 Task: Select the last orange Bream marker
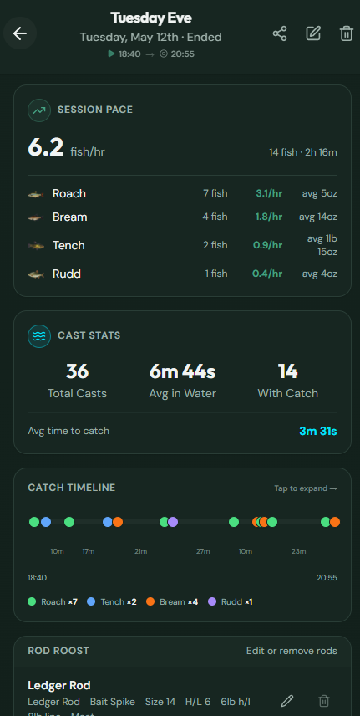pos(335,522)
